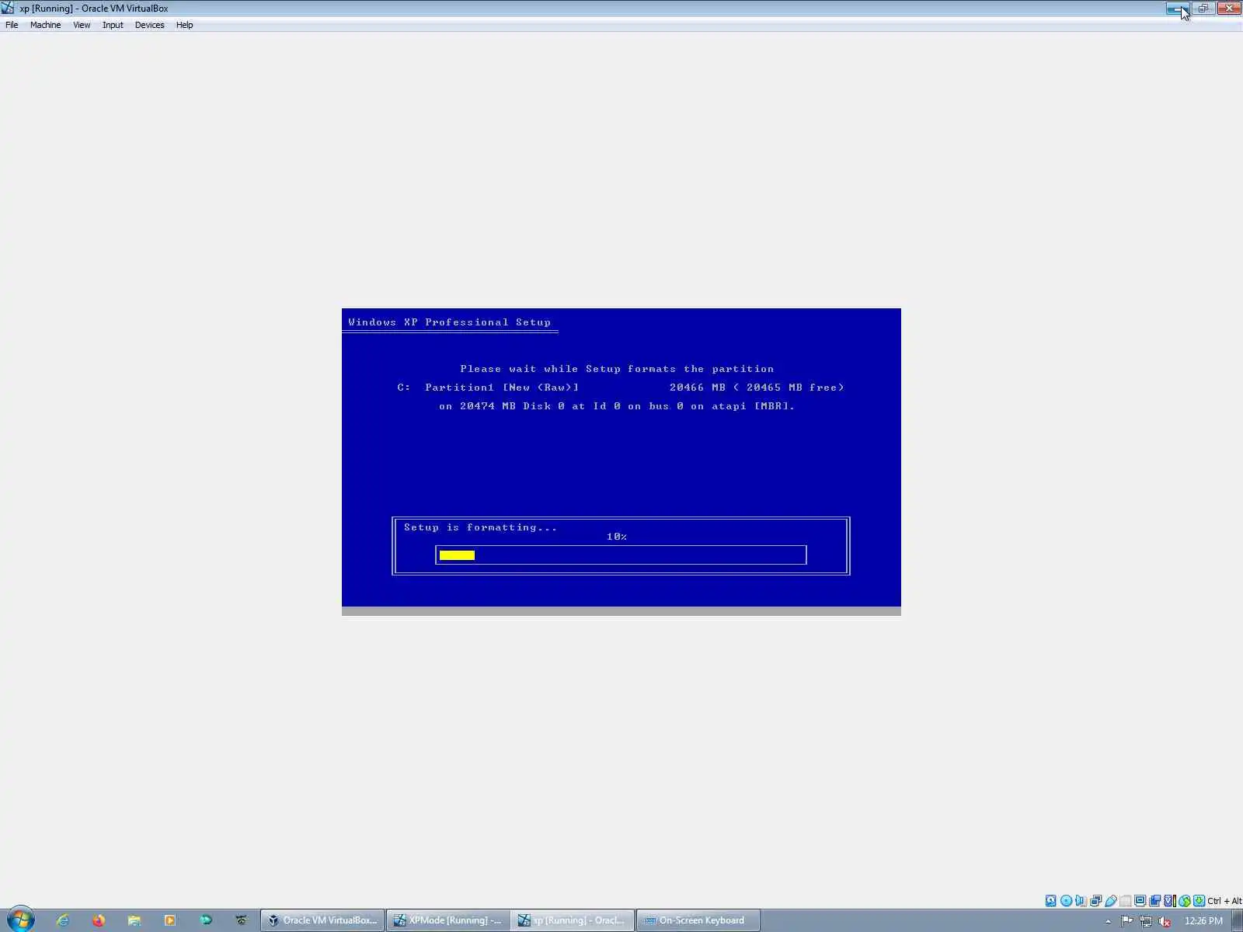Click the raccoon pinned taskbar icon
Image resolution: width=1243 pixels, height=932 pixels.
242,920
